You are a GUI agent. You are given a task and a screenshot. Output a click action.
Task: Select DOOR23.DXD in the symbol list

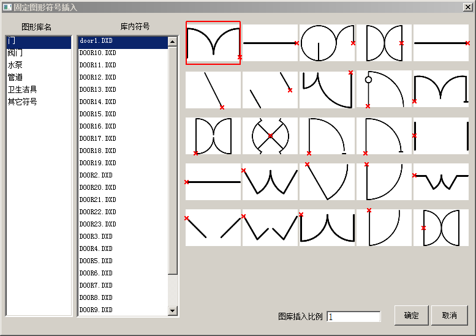(123, 224)
